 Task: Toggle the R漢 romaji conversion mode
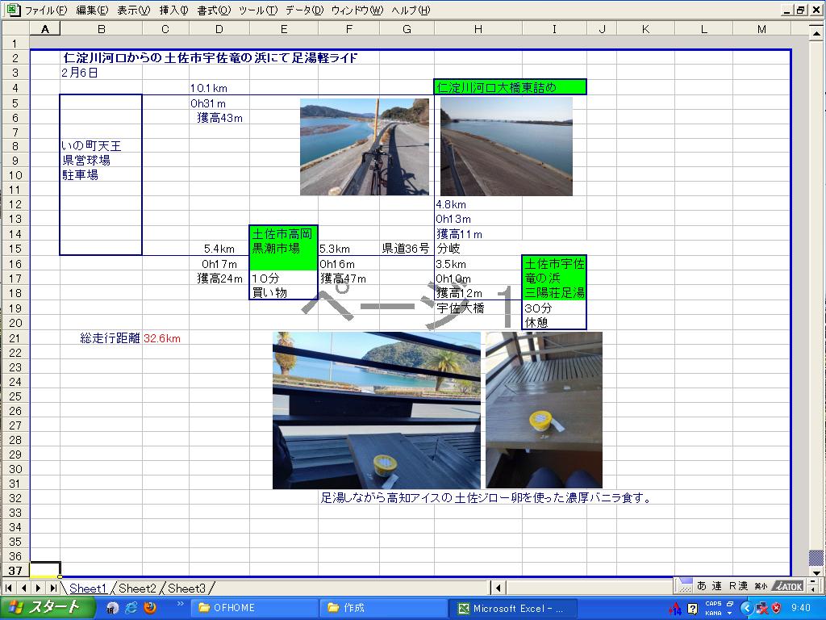pos(738,586)
